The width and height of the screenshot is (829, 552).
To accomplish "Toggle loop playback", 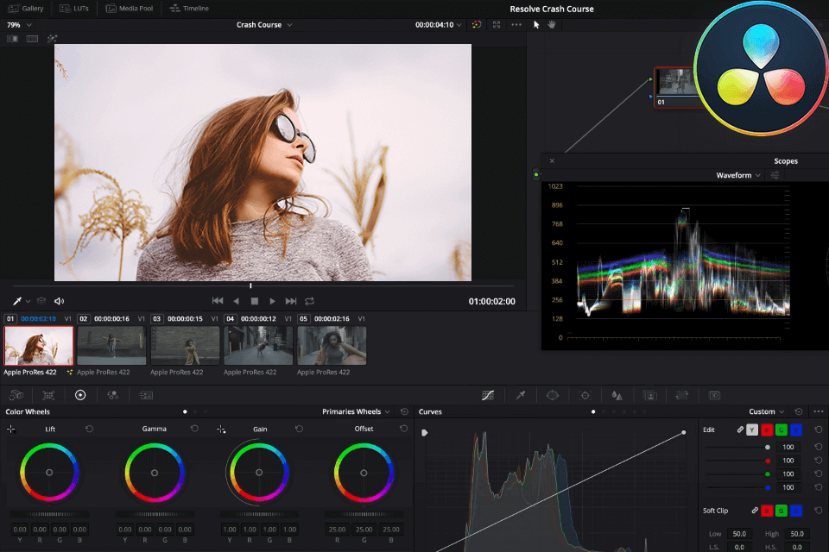I will pyautogui.click(x=310, y=301).
